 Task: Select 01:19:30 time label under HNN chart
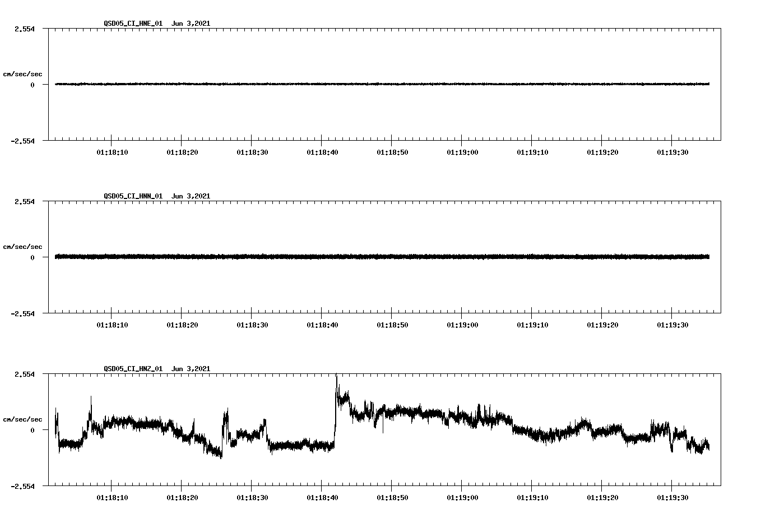[672, 325]
